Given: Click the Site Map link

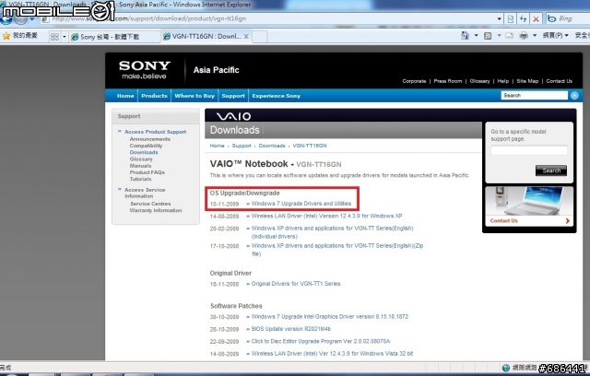Looking at the screenshot, I should 527,81.
